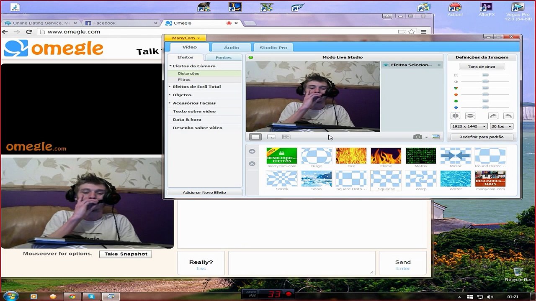This screenshot has width=536, height=301.
Task: Toggle the Efeitos Selecionados eye icon
Action: 386,65
